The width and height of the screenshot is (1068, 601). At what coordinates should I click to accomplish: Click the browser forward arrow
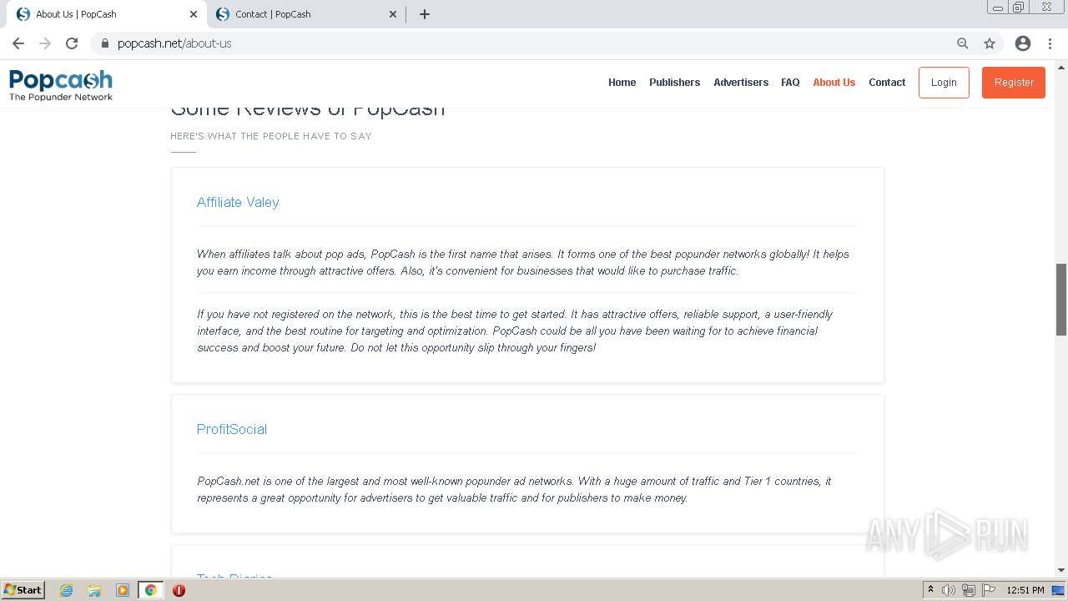click(45, 43)
